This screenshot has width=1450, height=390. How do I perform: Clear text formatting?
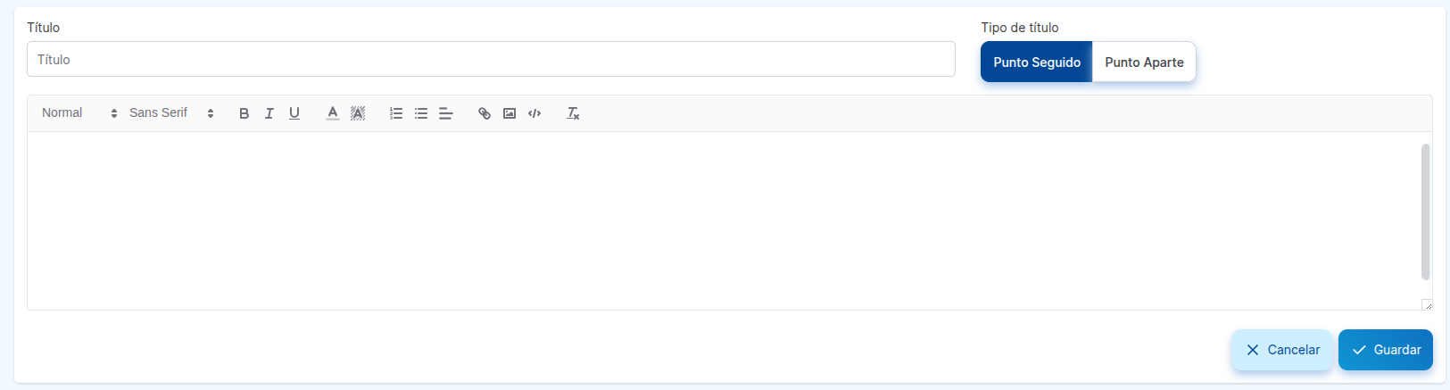(x=573, y=113)
